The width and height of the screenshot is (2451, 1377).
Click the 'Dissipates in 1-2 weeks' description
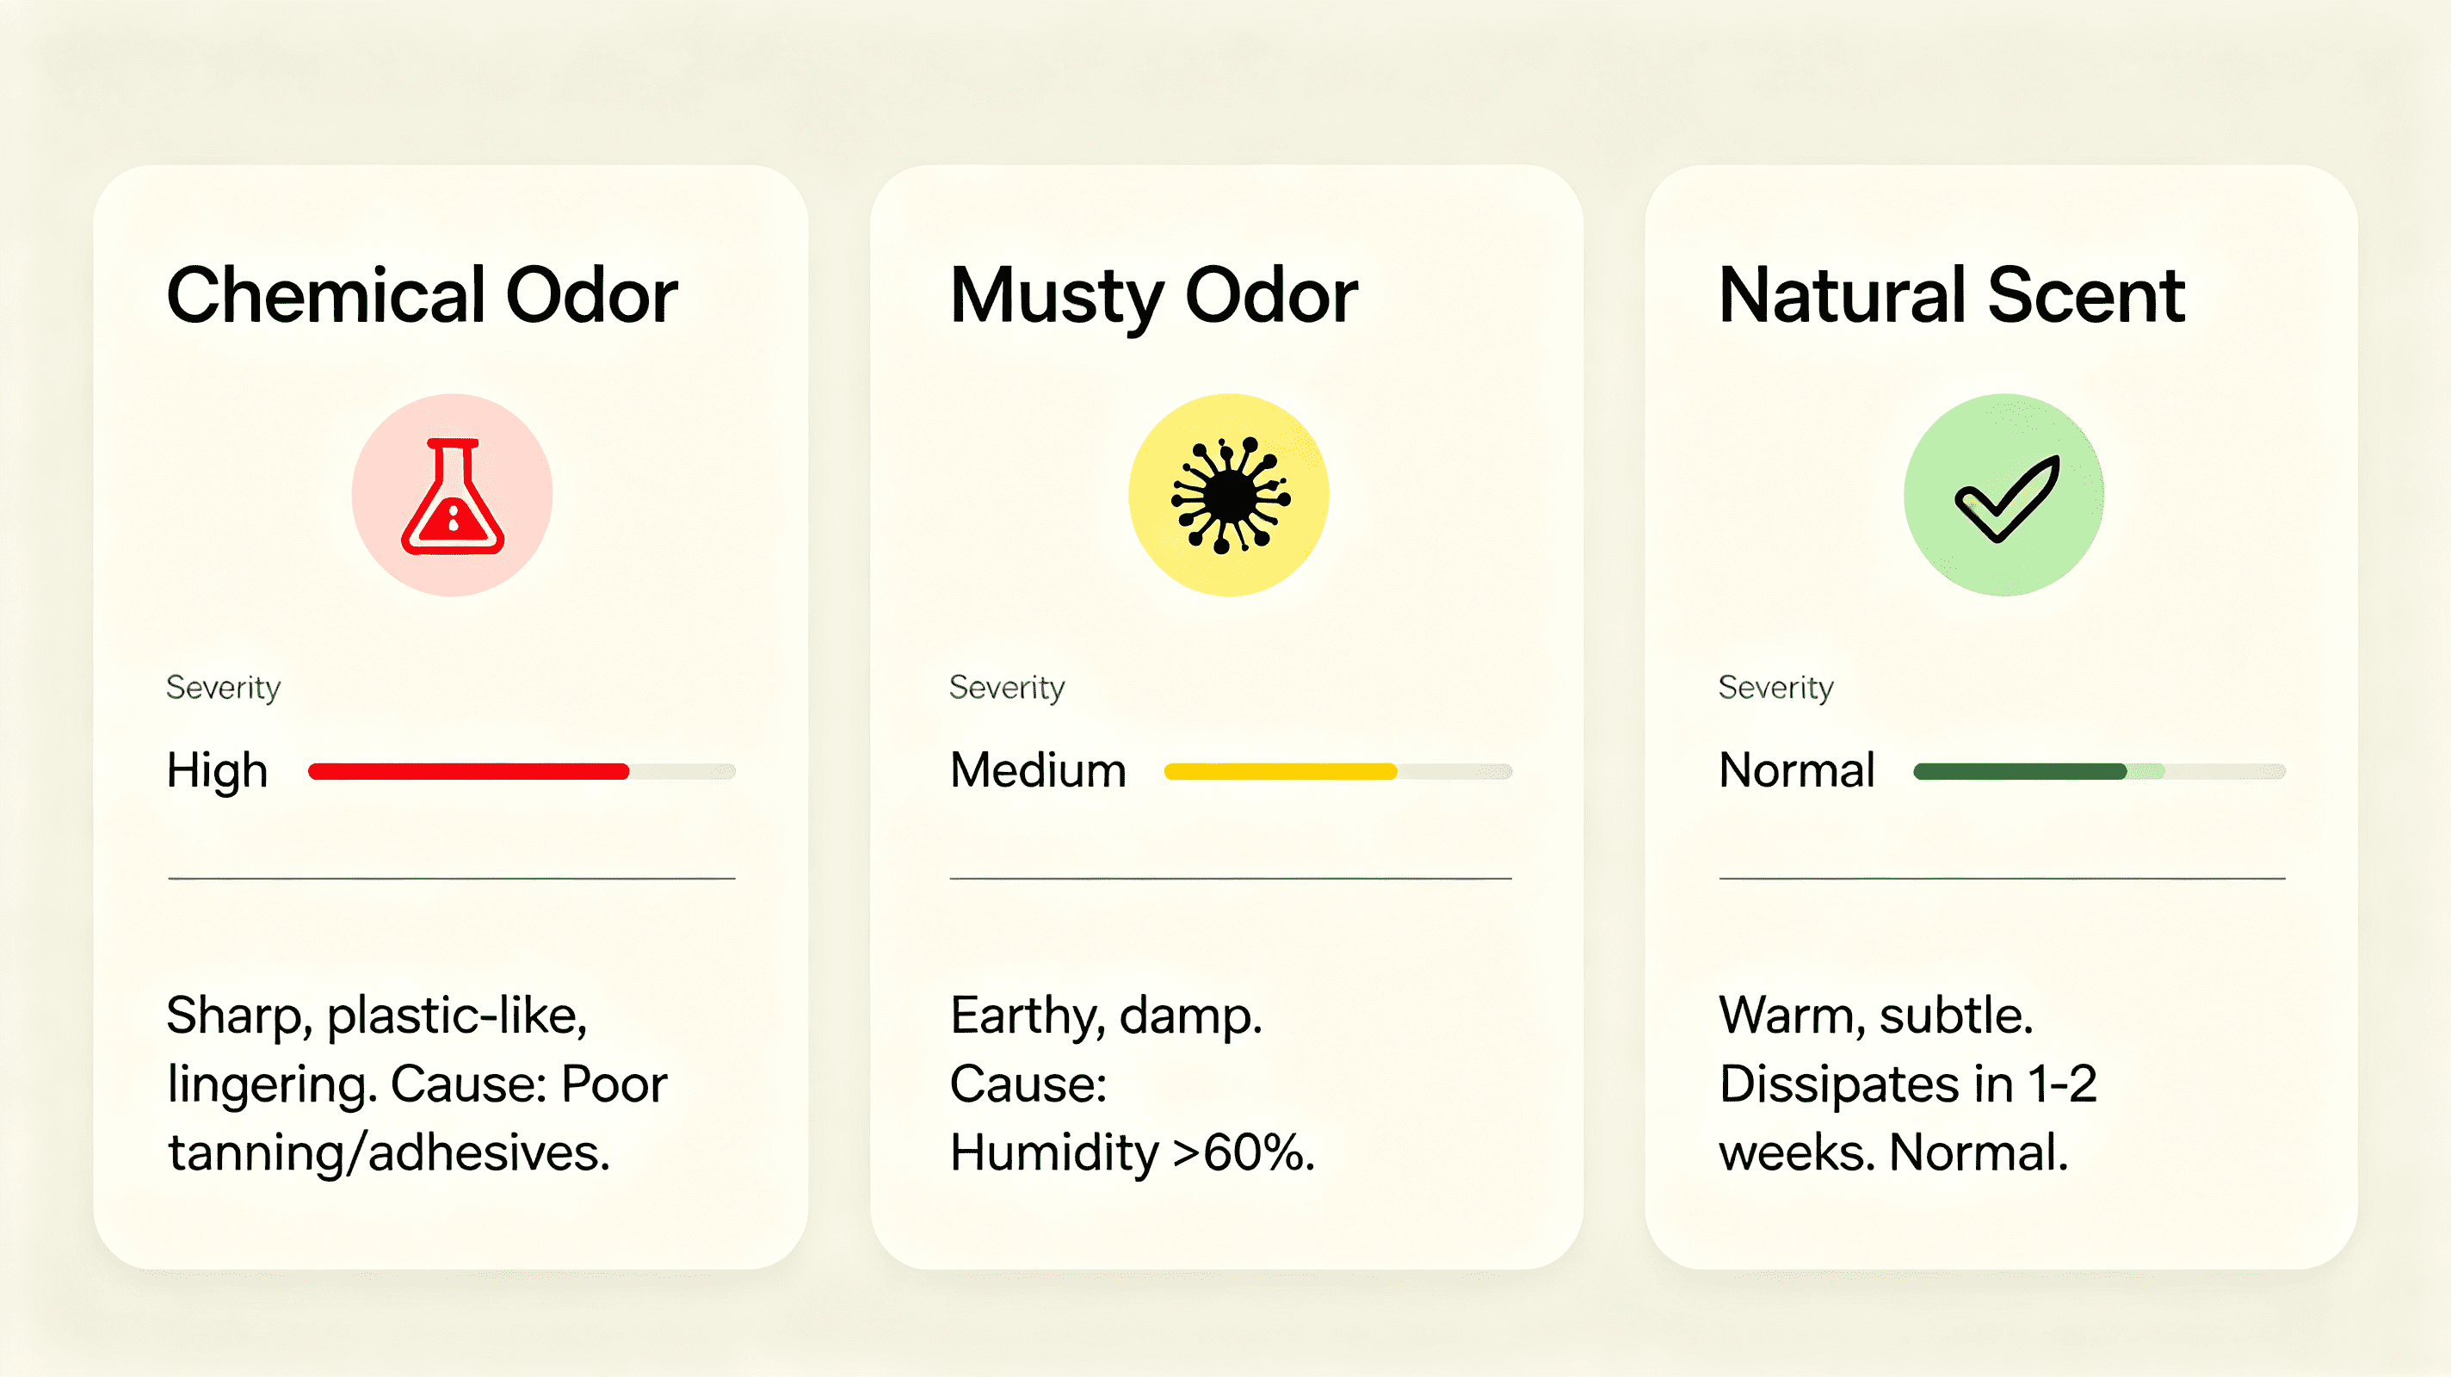[1908, 1118]
